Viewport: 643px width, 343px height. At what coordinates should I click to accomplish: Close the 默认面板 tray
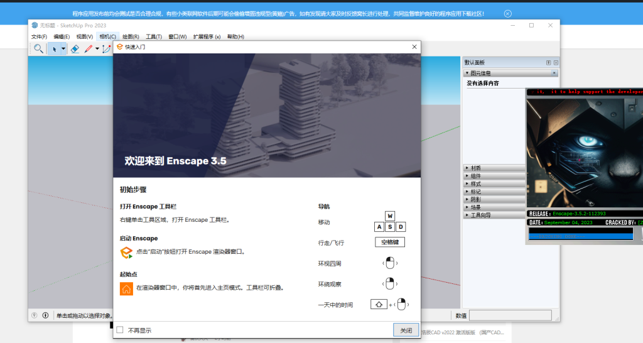pyautogui.click(x=556, y=62)
